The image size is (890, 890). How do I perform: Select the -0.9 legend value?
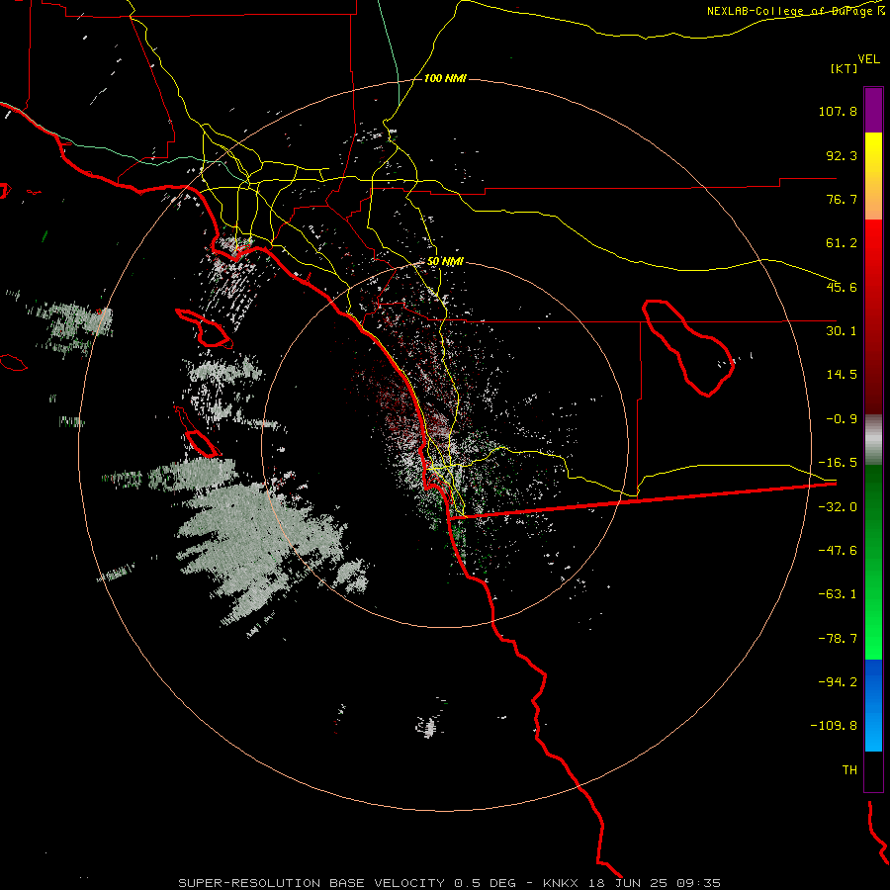[842, 419]
